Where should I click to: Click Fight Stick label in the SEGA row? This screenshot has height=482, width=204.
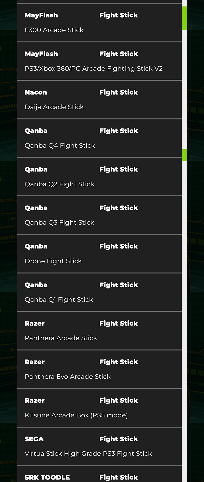point(119,439)
